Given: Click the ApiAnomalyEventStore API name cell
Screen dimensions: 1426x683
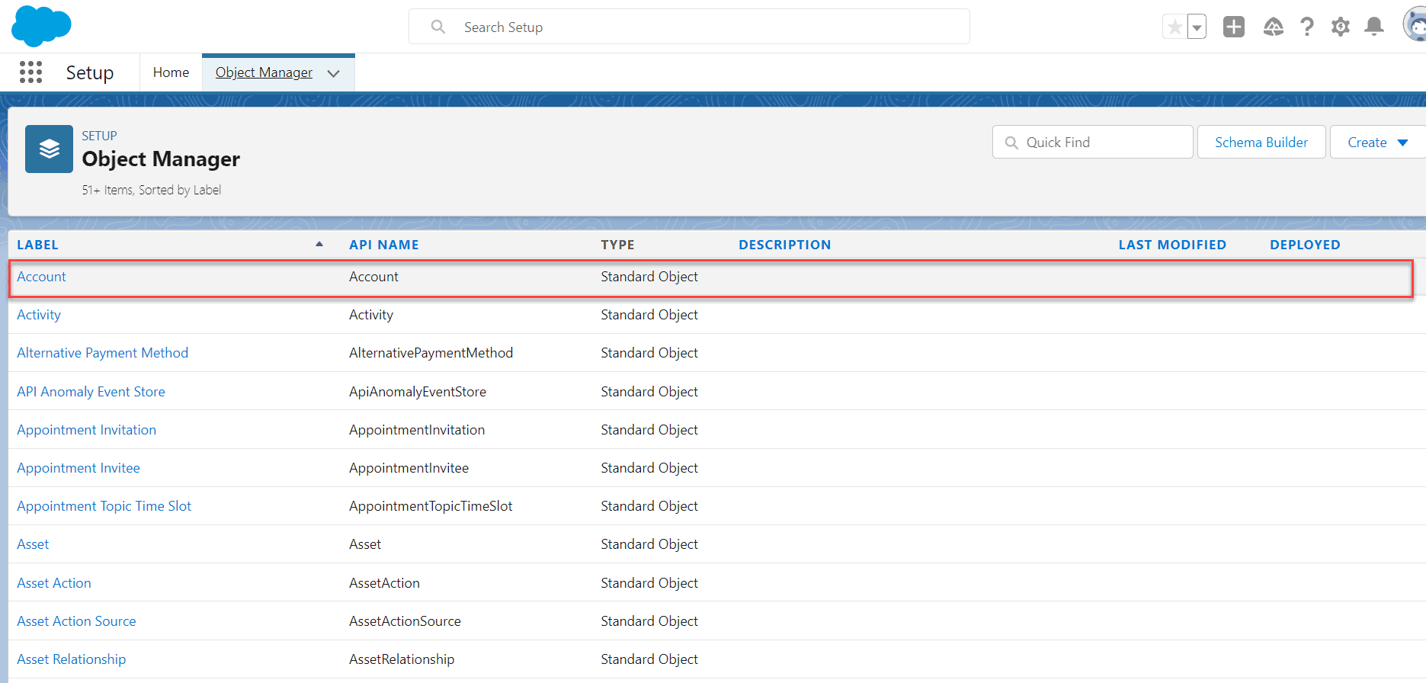Looking at the screenshot, I should (x=418, y=392).
